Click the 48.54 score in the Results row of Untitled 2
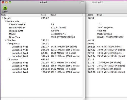Image resolution: width=127 pixels, height=100 pixels. 91,18
